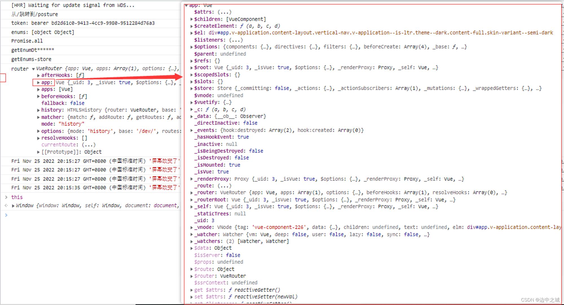Expand the Window object result

point(13,206)
